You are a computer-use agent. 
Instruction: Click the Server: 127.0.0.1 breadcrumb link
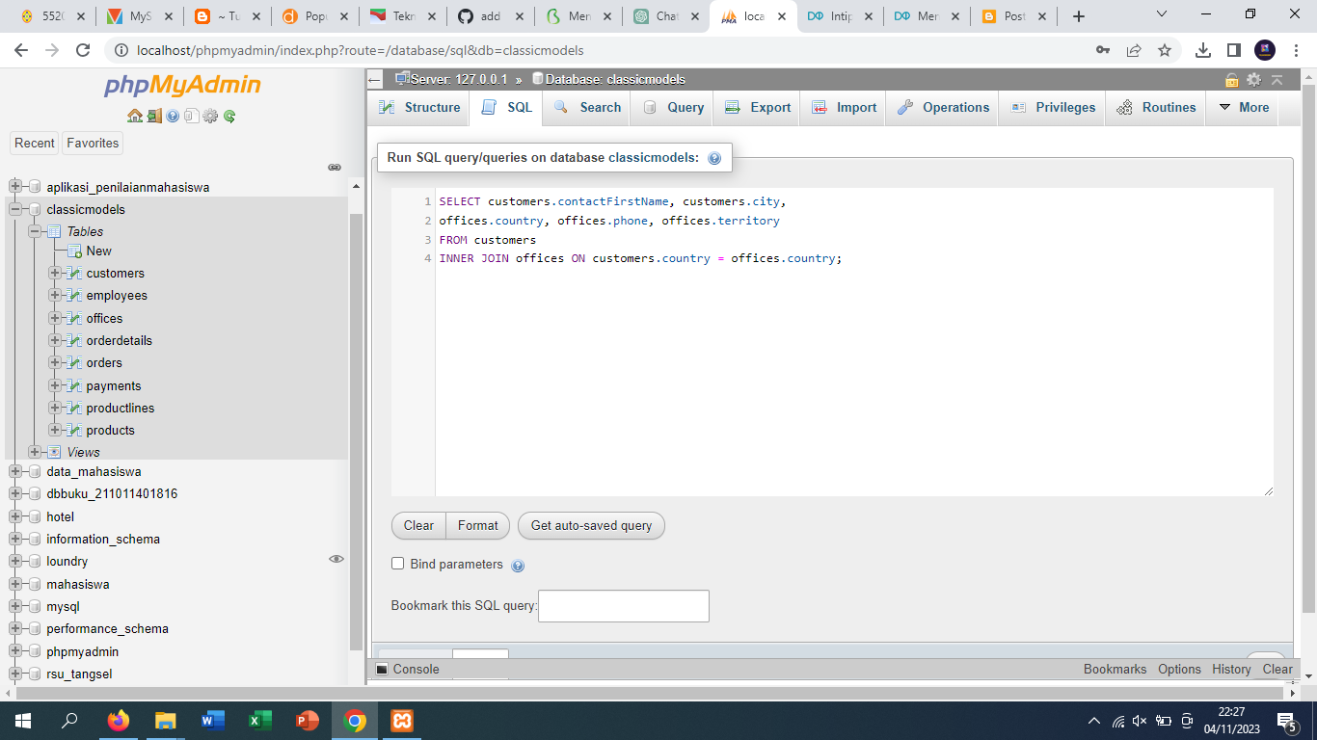coord(459,80)
